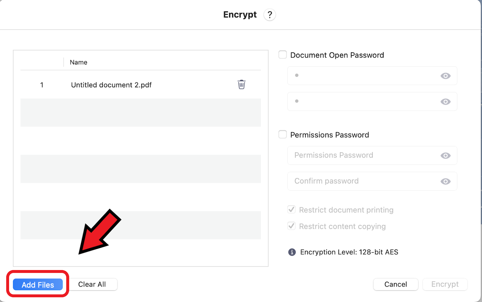Show second Document Open Password field text
This screenshot has height=302, width=482.
click(x=445, y=102)
